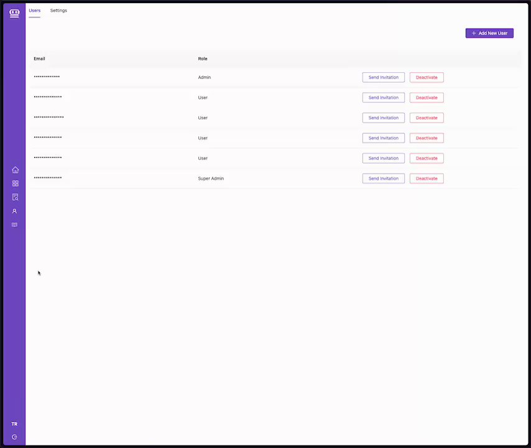Deactivate the Admin user
This screenshot has height=448, width=531.
(x=427, y=77)
